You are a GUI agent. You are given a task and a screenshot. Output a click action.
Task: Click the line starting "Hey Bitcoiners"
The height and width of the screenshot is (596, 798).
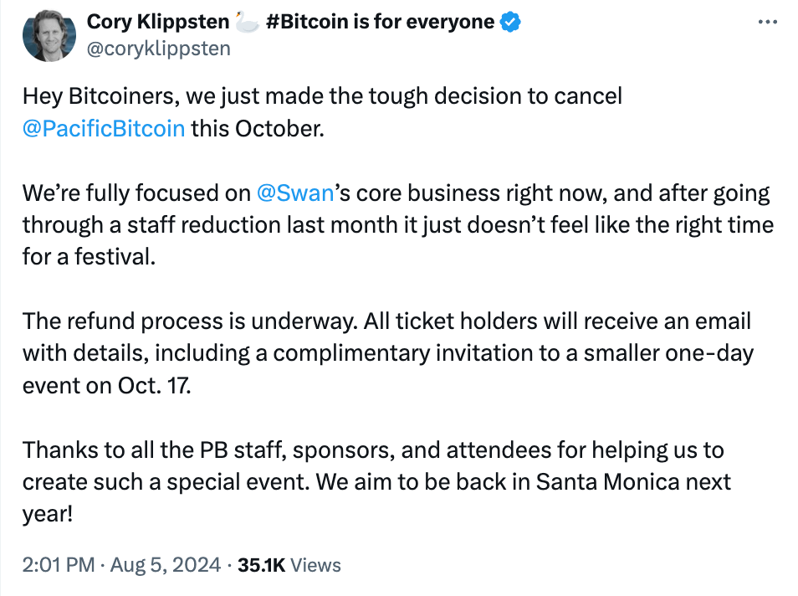tap(322, 96)
